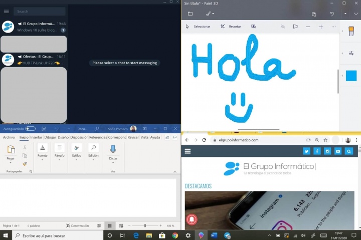Screen dimensions: 361x240
Task: Select the marker brush in sidebar
Action: 351,31
